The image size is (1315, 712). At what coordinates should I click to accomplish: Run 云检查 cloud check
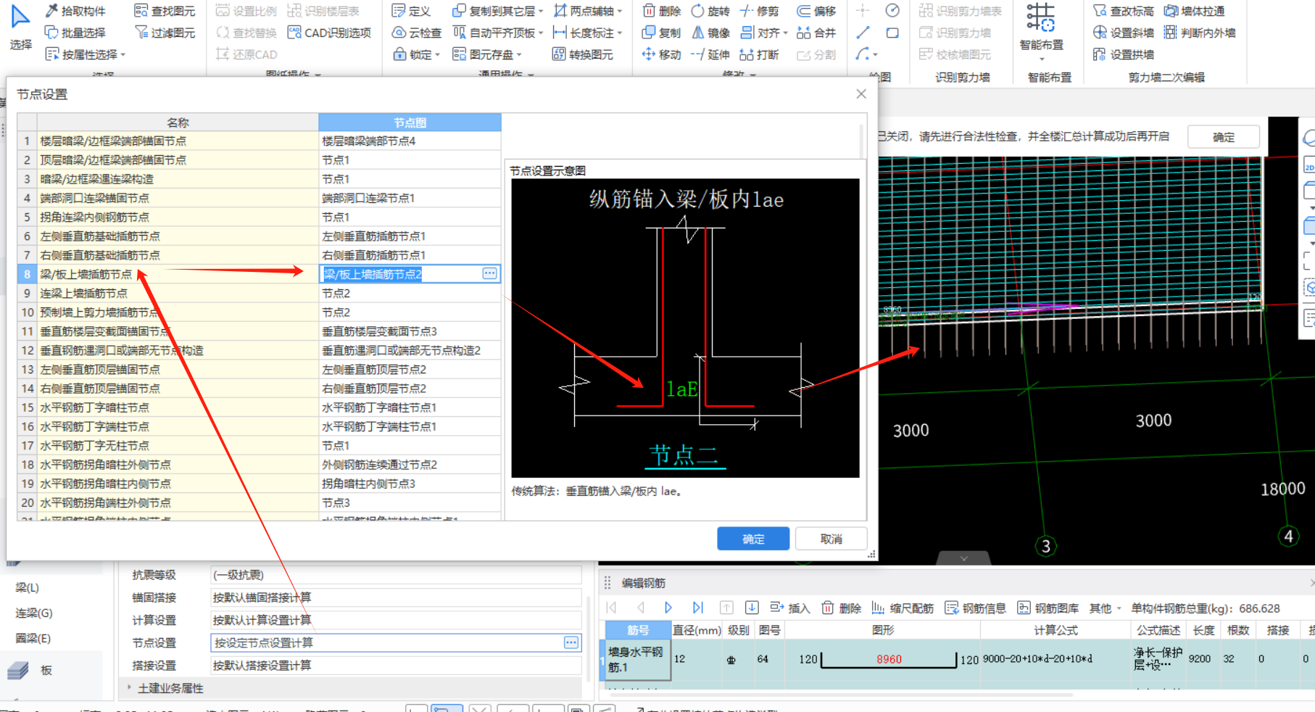click(x=417, y=33)
